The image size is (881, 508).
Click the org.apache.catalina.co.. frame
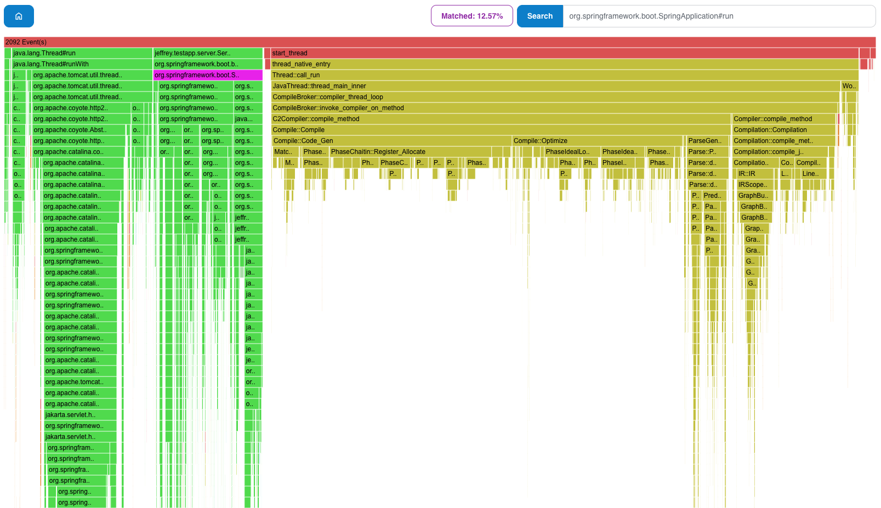pos(78,152)
